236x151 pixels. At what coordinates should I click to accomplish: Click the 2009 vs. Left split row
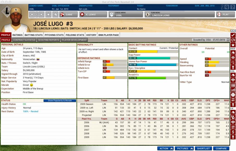tap(153, 108)
